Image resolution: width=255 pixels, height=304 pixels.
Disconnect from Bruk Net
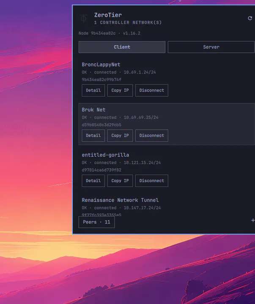152,136
